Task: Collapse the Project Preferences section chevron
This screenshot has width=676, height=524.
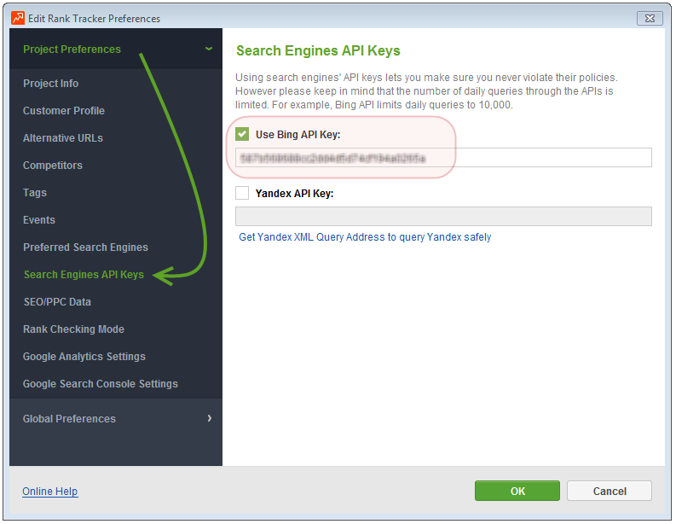Action: (x=209, y=49)
